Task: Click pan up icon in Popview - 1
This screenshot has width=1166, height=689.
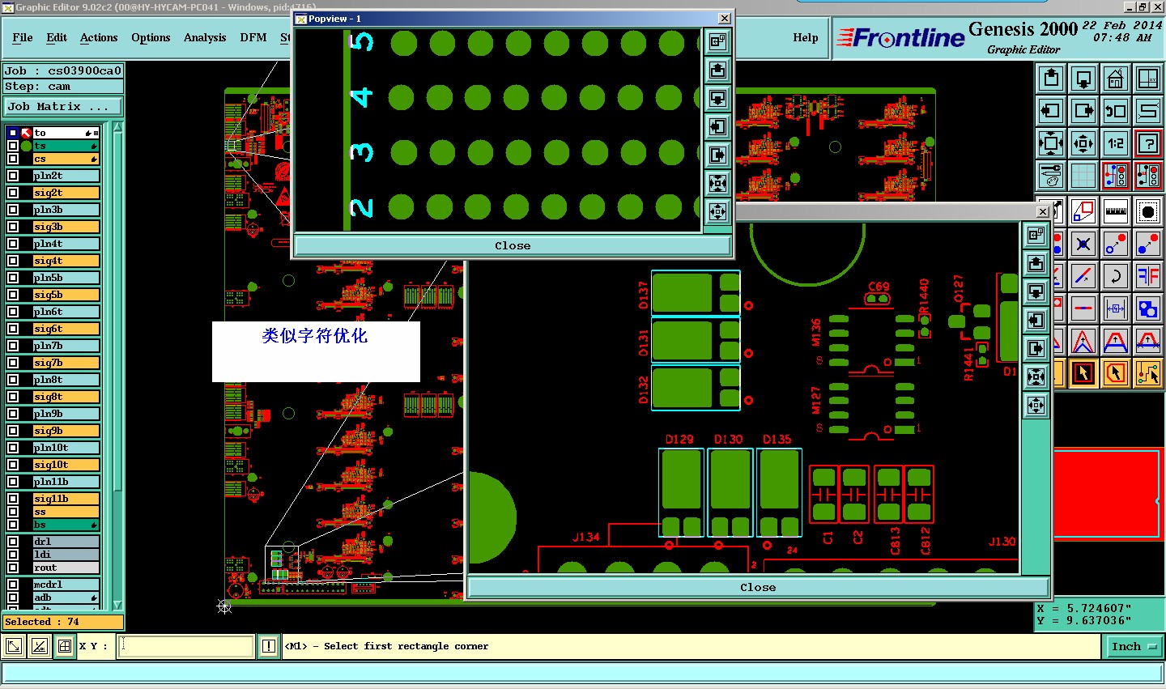Action: click(x=717, y=70)
